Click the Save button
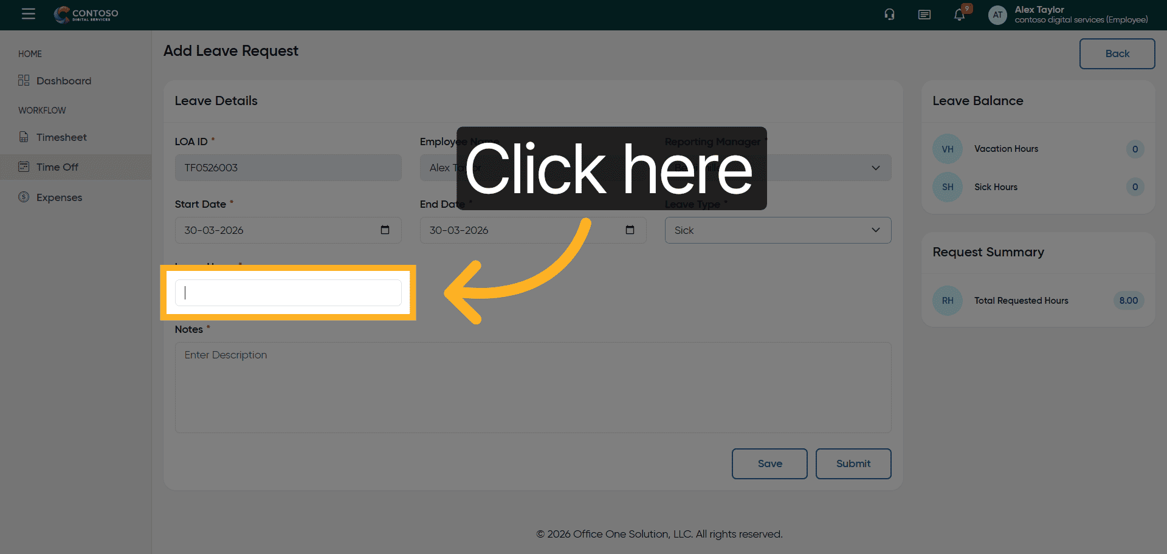 click(769, 463)
